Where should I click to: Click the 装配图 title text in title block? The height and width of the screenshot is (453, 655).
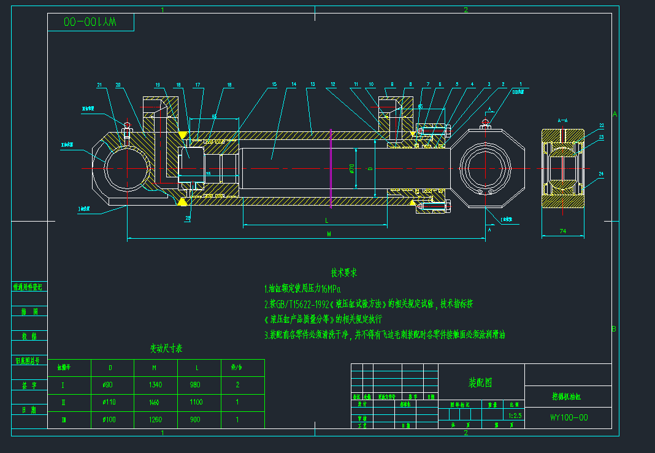click(x=481, y=383)
